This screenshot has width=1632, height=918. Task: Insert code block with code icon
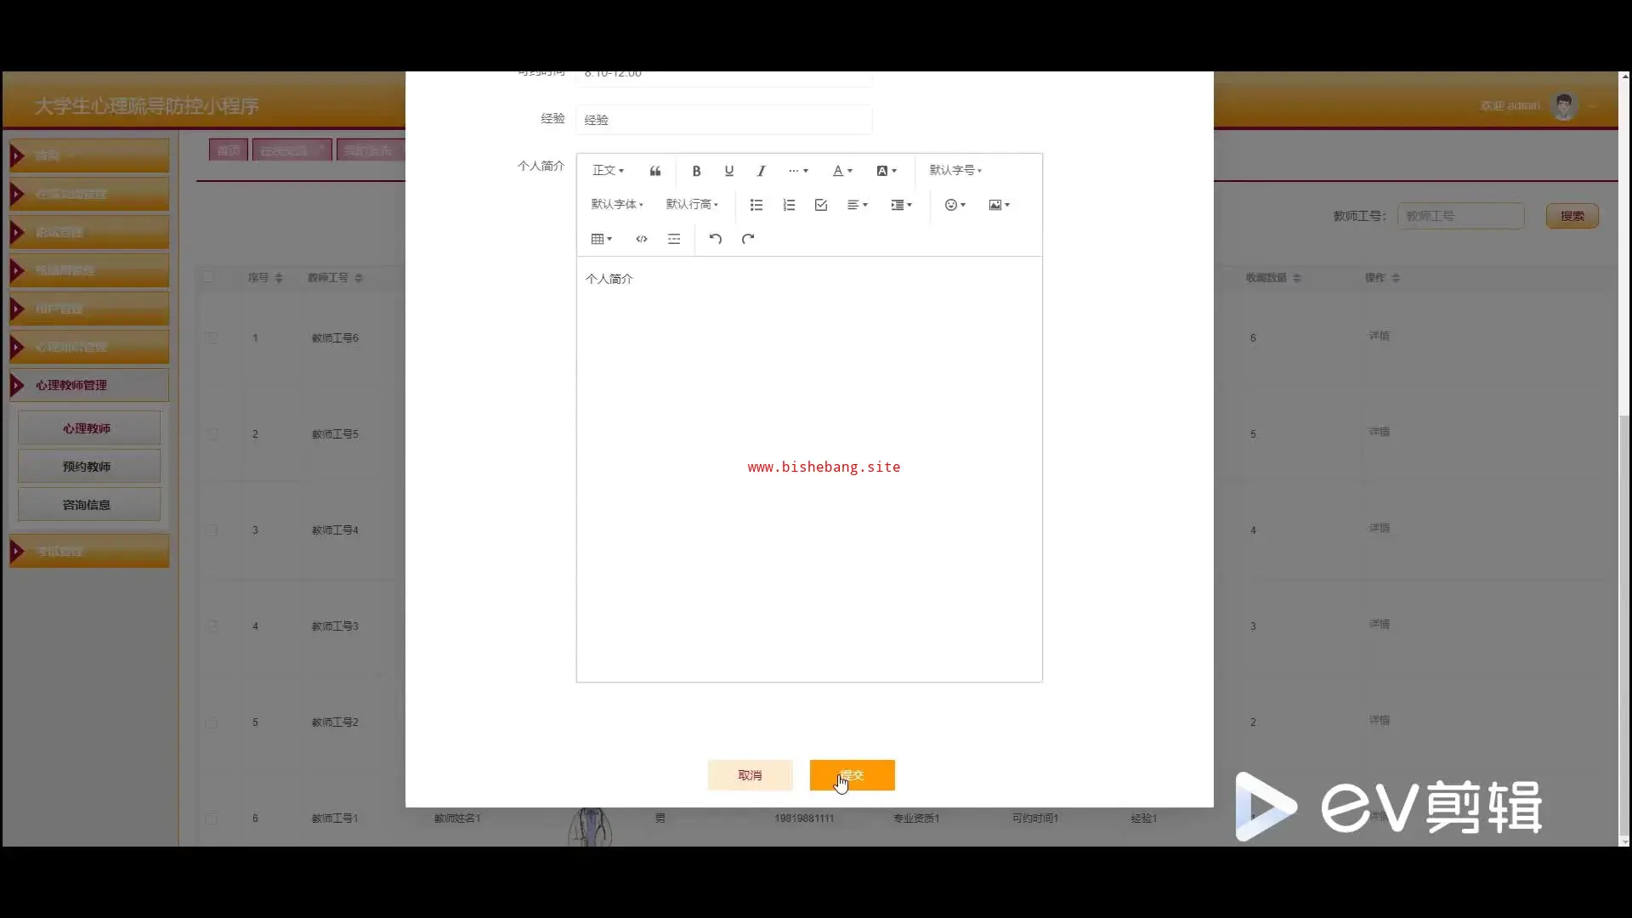coord(642,239)
